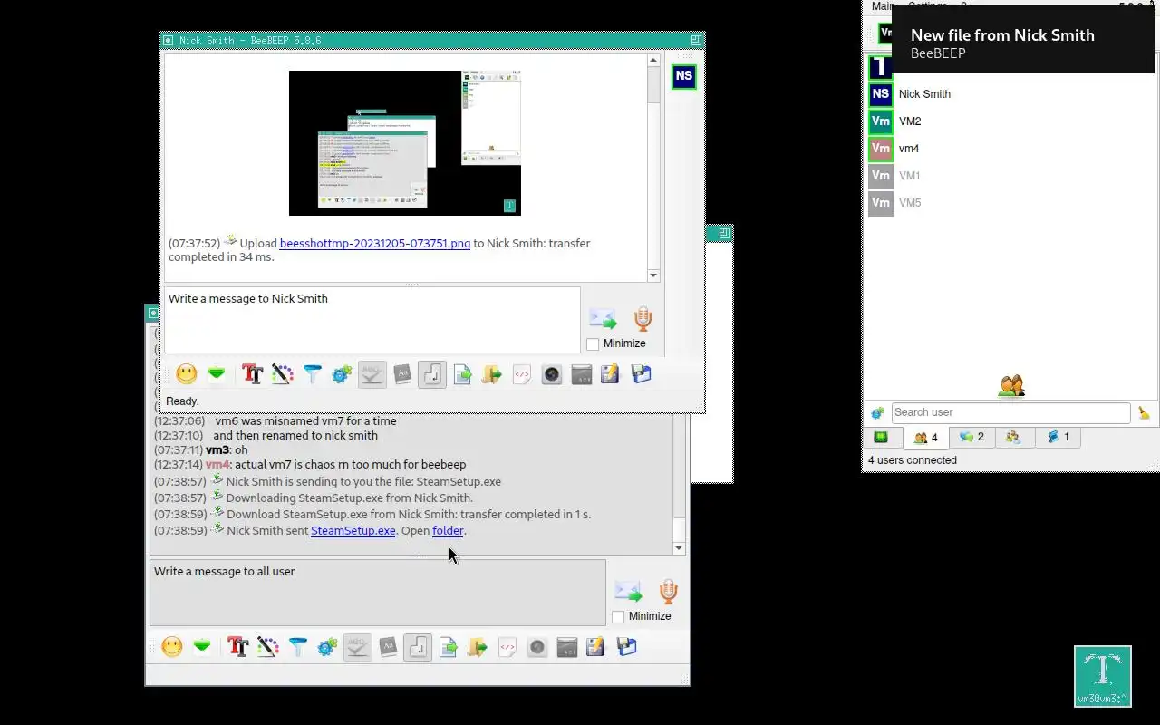Send message arrow button in Nick Smith chat
Image resolution: width=1160 pixels, height=725 pixels.
603,319
